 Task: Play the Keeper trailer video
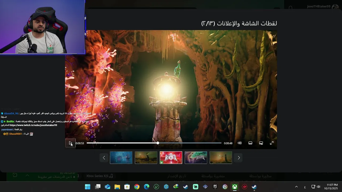(71, 143)
